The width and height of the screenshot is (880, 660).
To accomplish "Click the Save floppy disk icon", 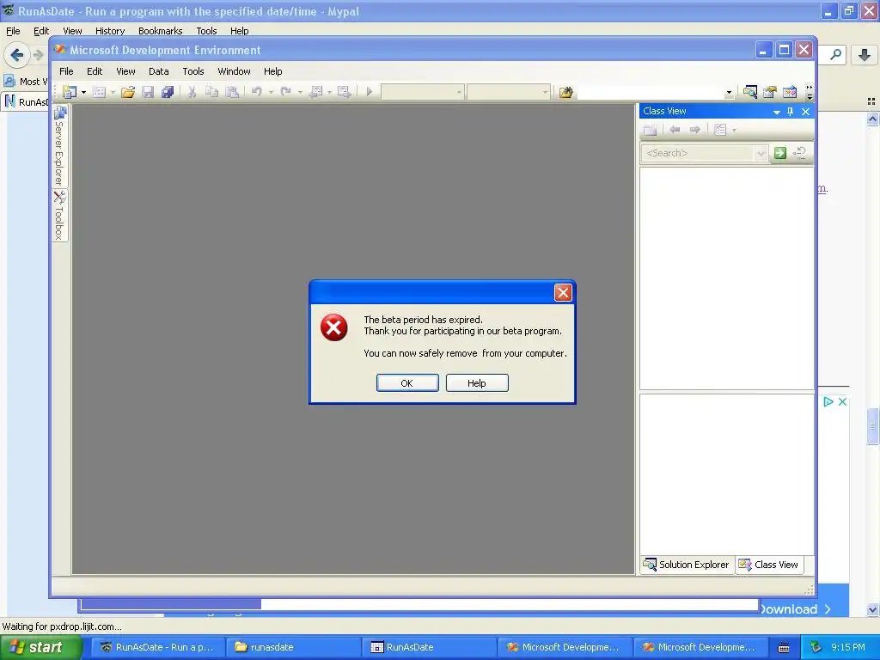I will [148, 92].
